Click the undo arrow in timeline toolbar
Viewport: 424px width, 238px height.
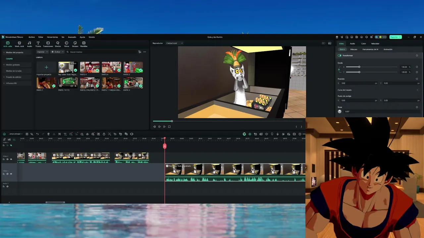pos(37,134)
